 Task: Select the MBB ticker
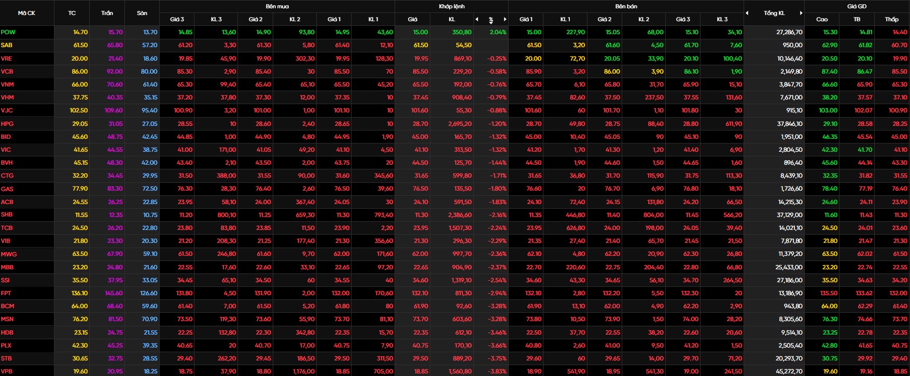7,267
